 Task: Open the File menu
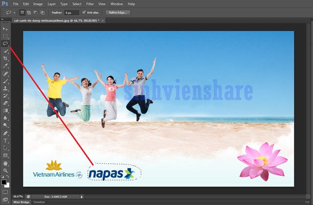(16, 4)
